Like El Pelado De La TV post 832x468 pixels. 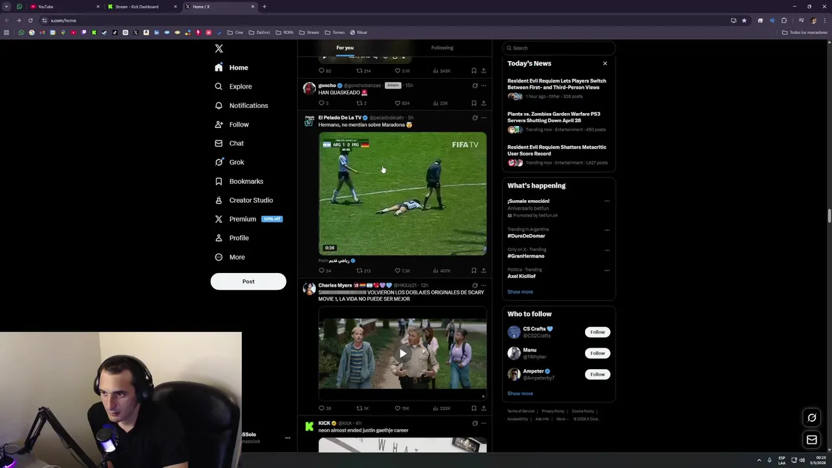click(402, 270)
